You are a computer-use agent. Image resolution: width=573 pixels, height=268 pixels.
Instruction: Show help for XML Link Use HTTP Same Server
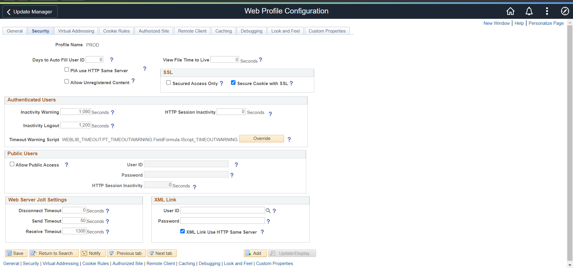(x=262, y=232)
